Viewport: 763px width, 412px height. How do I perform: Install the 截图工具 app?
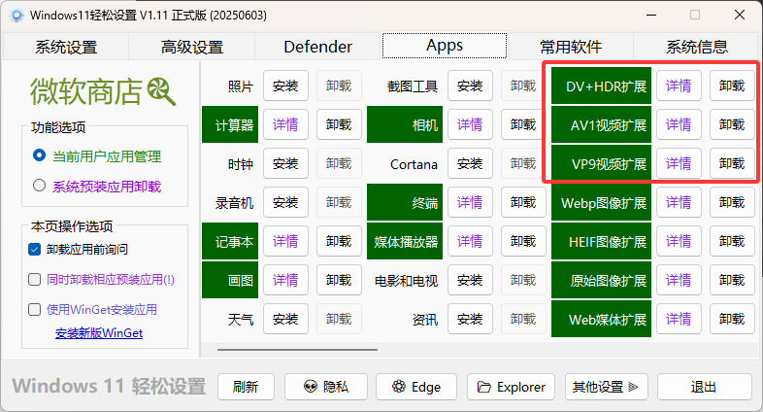pos(470,86)
